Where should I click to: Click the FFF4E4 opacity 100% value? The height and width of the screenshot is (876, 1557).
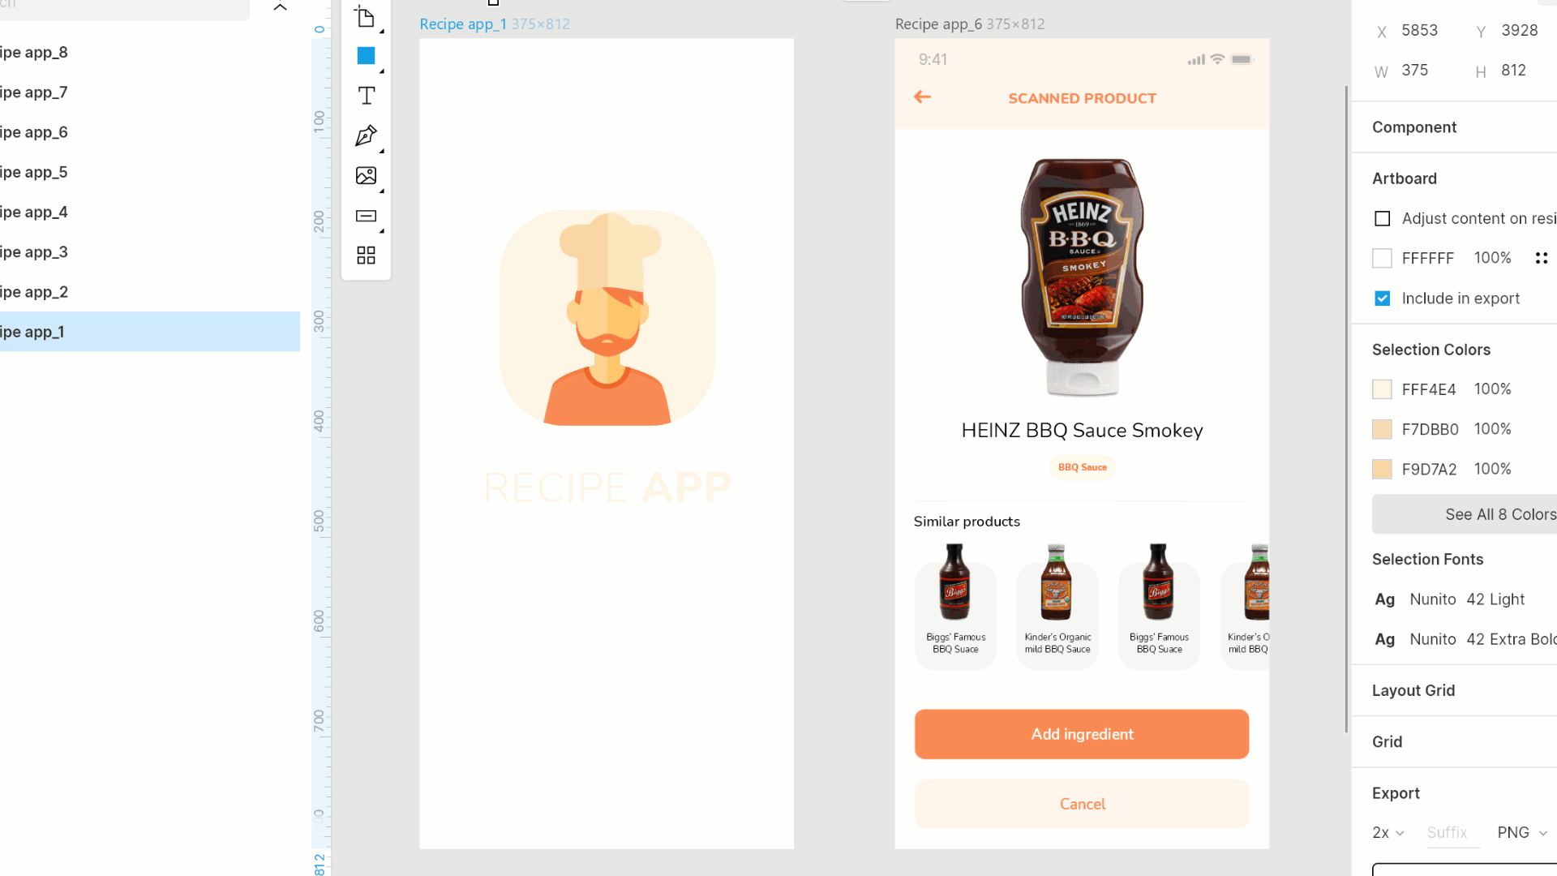click(1492, 389)
